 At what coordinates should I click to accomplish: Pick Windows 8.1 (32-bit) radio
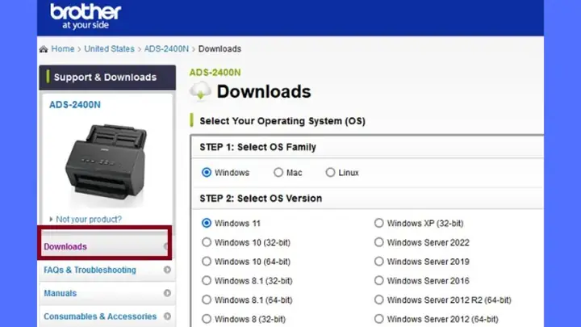207,281
